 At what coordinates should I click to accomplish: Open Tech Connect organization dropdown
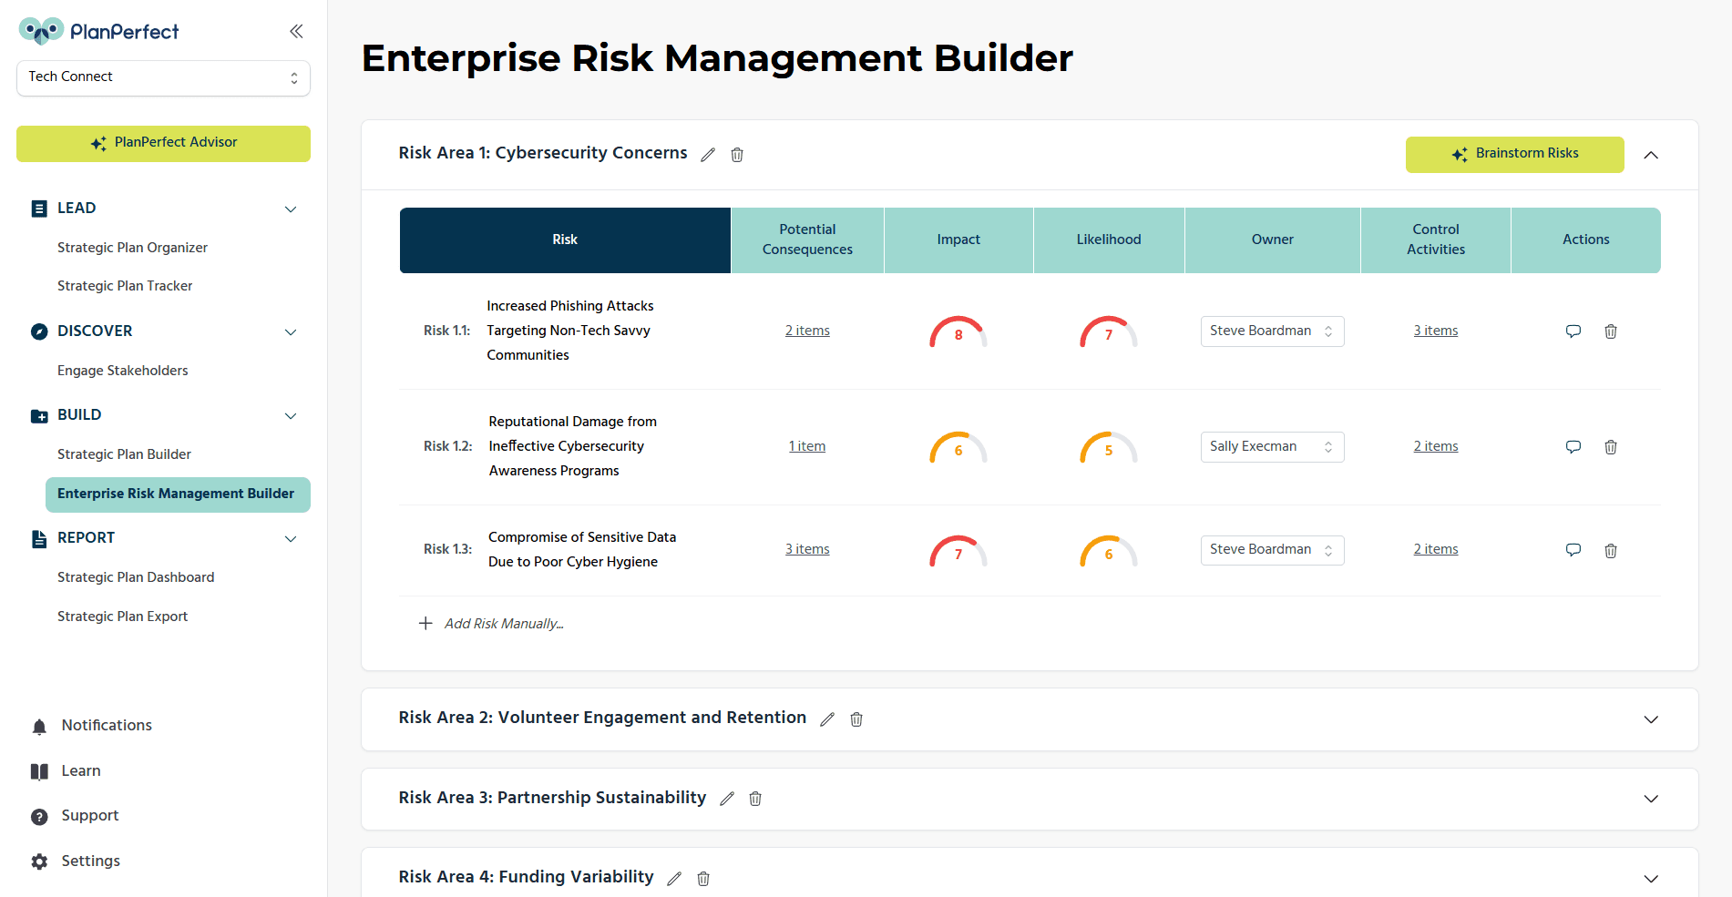163,77
